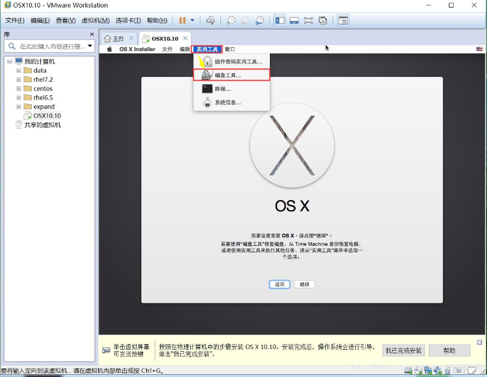The image size is (487, 377).
Task: Choose 固件密码实用工具… from the menu
Action: click(231, 61)
